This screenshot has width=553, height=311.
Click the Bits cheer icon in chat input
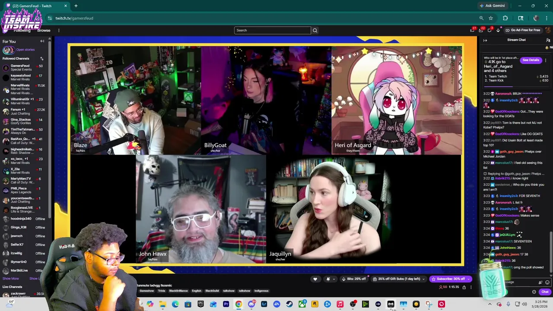(x=540, y=282)
